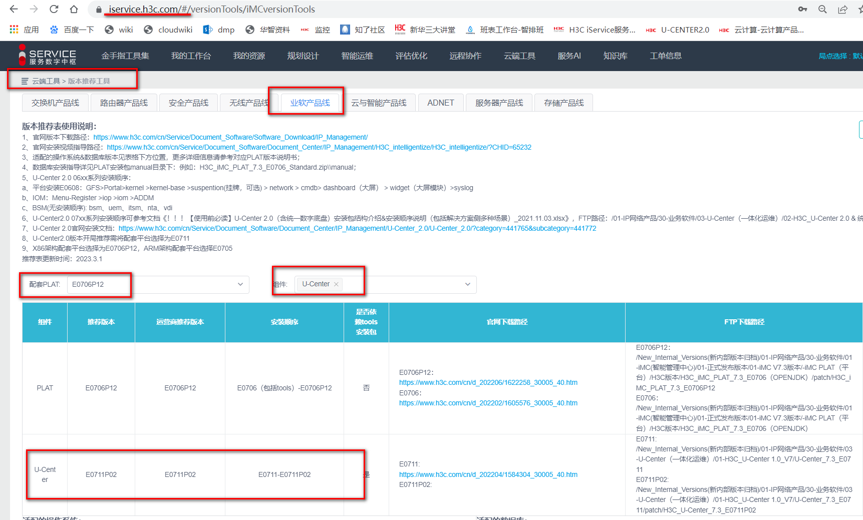Switch to the 路由器产品线 tab
This screenshot has height=520, width=863.
124,103
